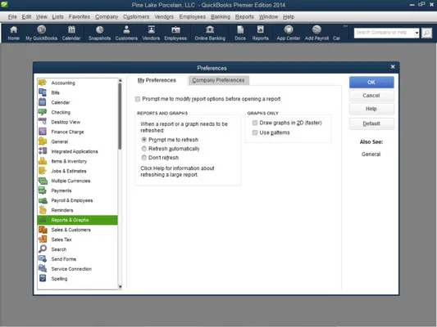This screenshot has height=327, width=437.
Task: Click the search magnifier button
Action: (x=426, y=33)
